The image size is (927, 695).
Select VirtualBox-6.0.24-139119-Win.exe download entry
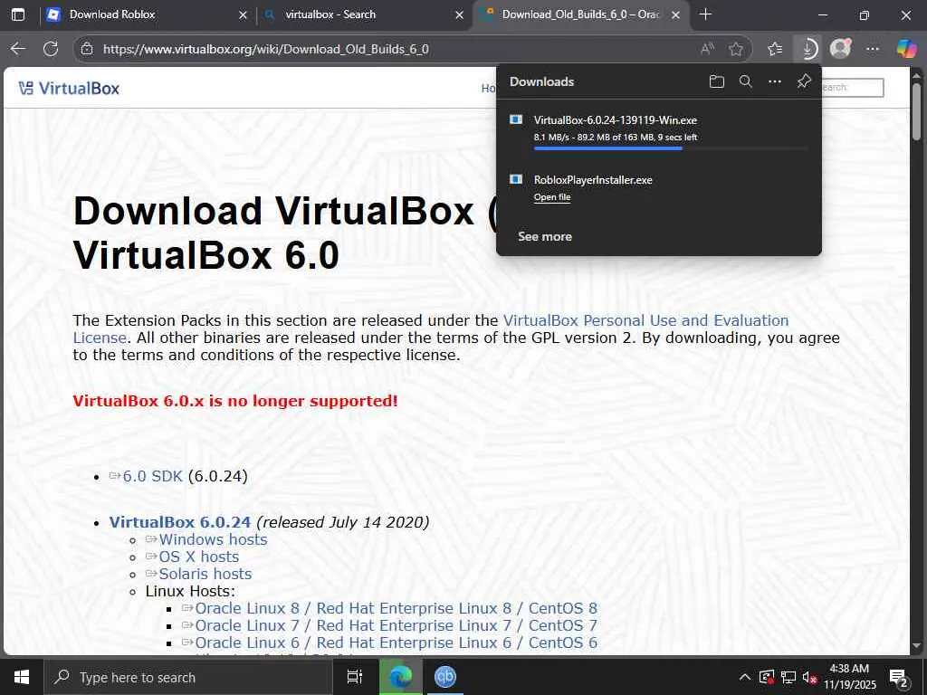(x=659, y=132)
